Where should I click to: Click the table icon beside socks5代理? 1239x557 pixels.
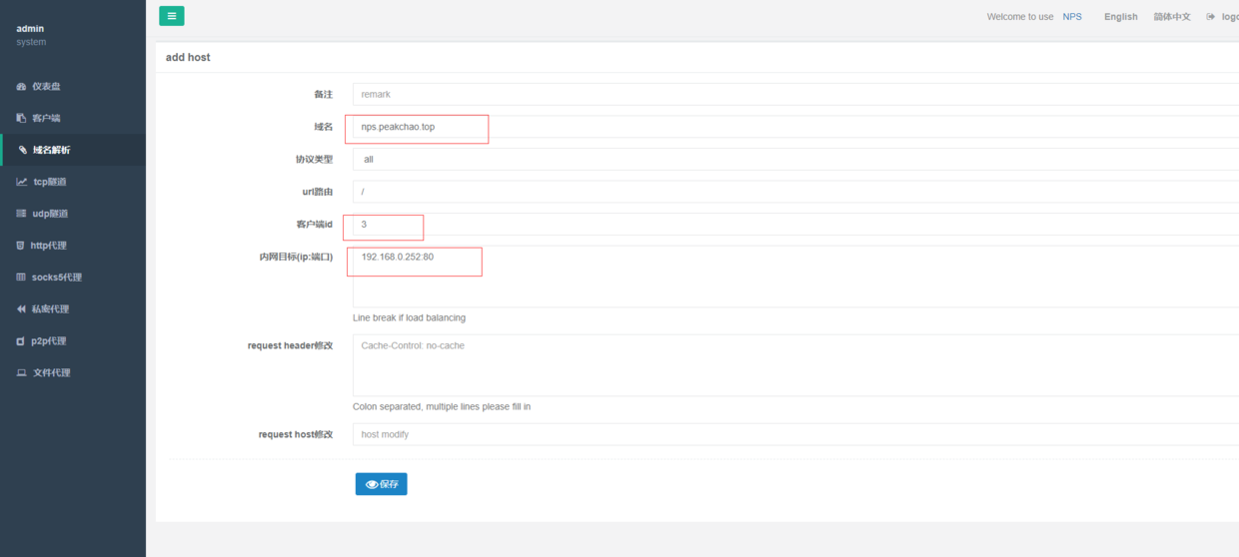(21, 278)
